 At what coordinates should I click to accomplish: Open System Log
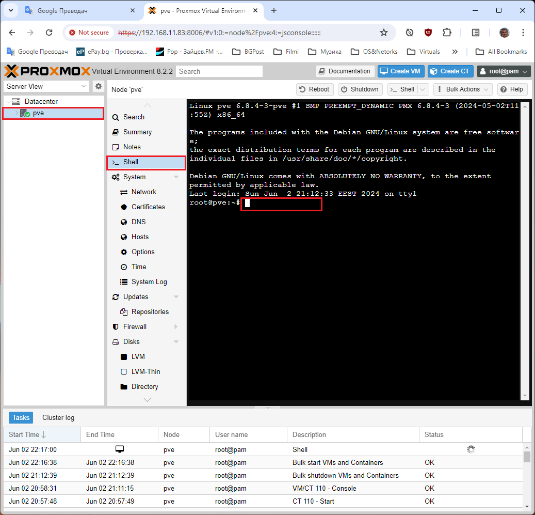coord(147,282)
